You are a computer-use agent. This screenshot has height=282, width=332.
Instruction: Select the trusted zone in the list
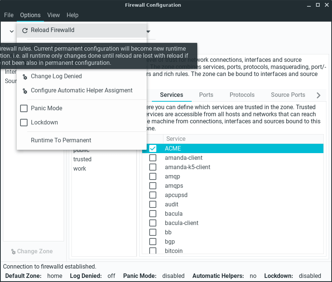point(82,159)
